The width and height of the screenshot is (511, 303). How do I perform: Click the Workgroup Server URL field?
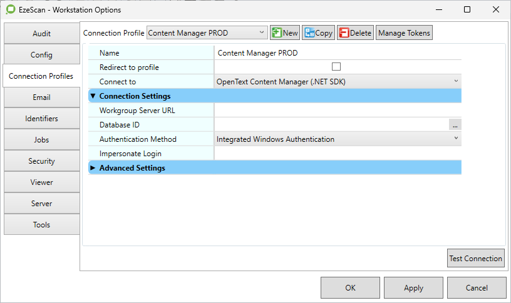(x=338, y=111)
